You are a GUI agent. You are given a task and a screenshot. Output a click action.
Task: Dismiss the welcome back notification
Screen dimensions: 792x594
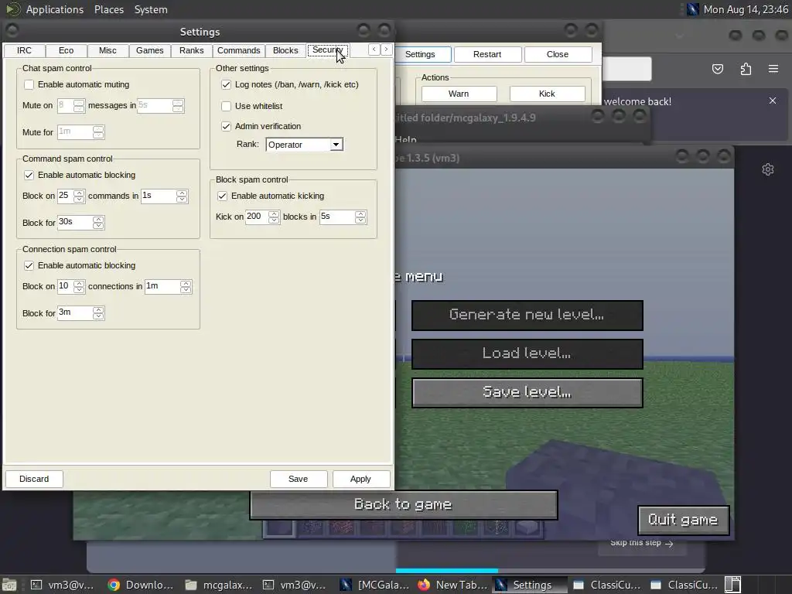coord(773,101)
